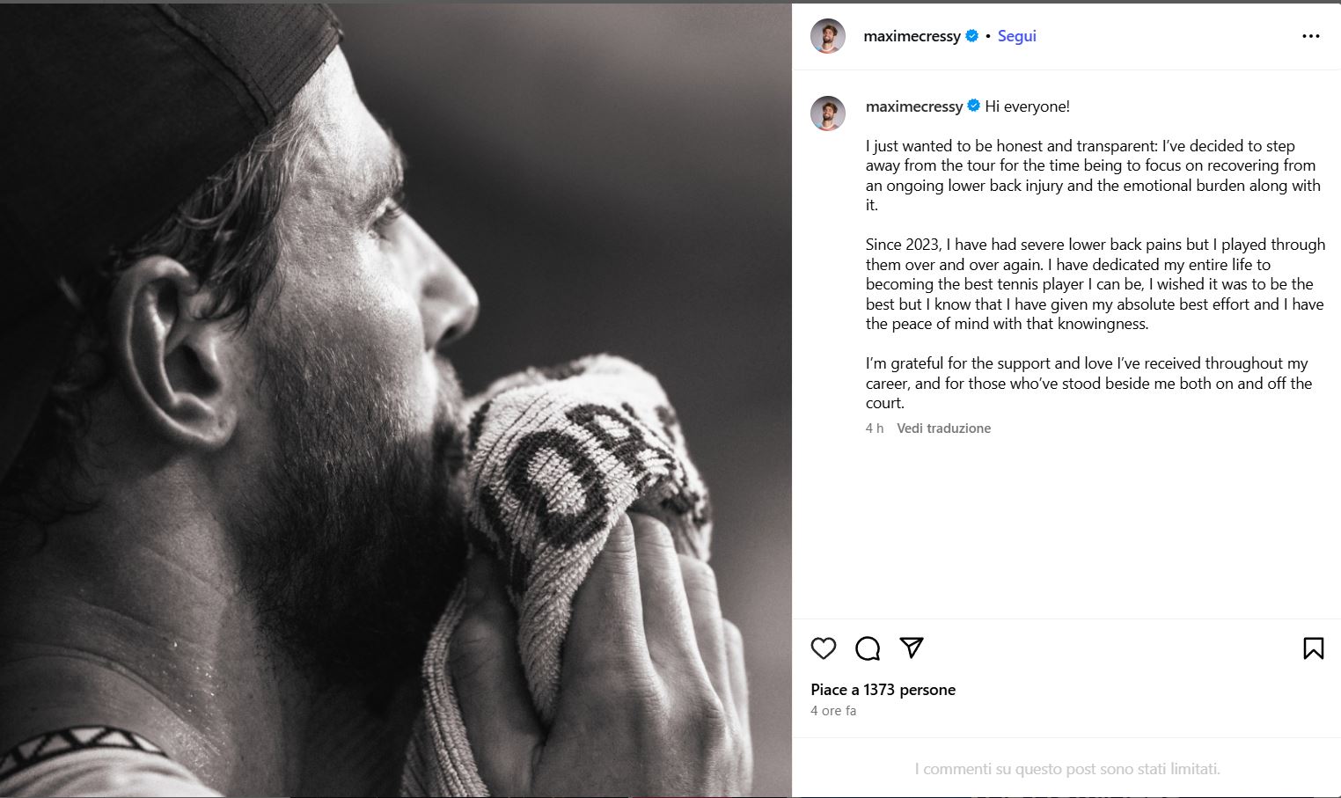The width and height of the screenshot is (1341, 798).
Task: Open the maximecressy username in the header
Action: 912,36
